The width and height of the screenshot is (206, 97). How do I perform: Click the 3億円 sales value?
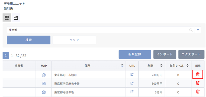pyautogui.click(x=159, y=92)
